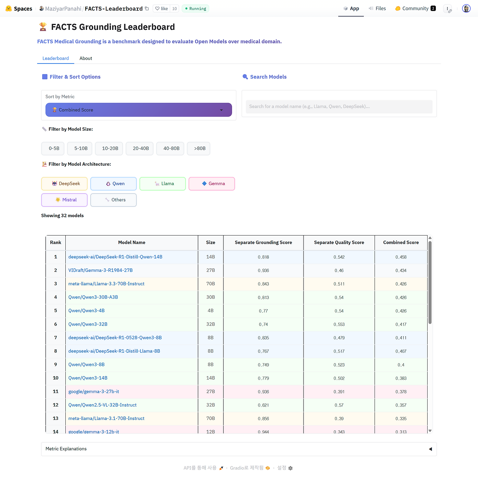
Task: Open the deepseek-ai/DeepSeek-R1-Distill-Qwen-14B model link
Action: pyautogui.click(x=115, y=257)
